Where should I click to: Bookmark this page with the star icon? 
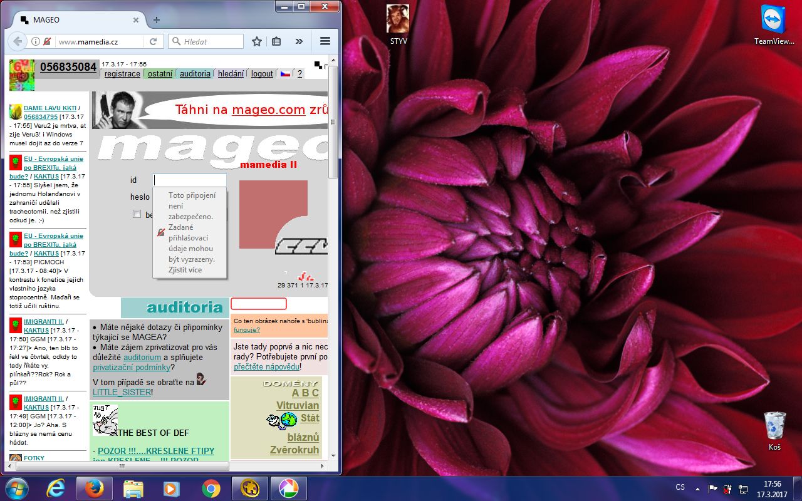(x=257, y=41)
